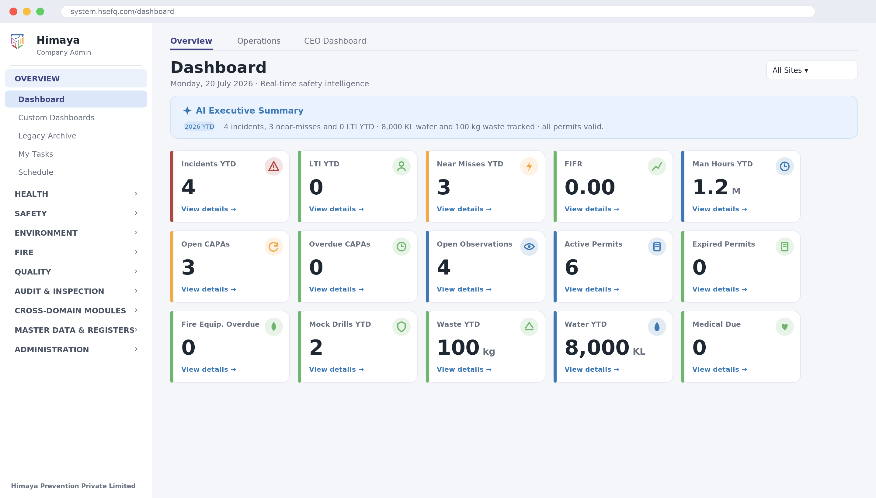Screen dimensions: 876x498
Task: Click the Man Hours YTD clock icon
Action: (784, 167)
